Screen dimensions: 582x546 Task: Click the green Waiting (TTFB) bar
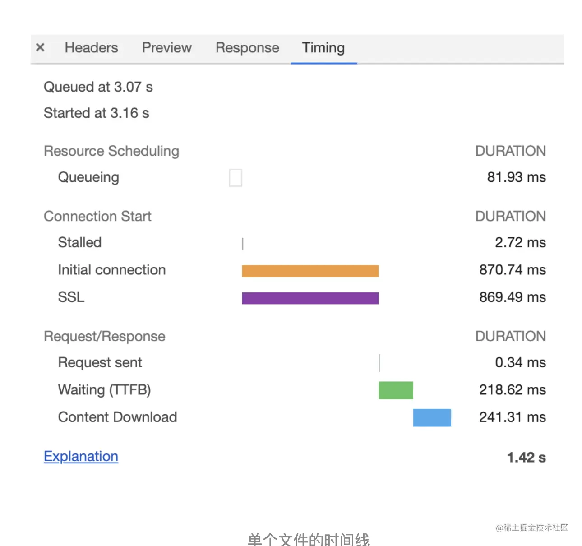(x=396, y=390)
